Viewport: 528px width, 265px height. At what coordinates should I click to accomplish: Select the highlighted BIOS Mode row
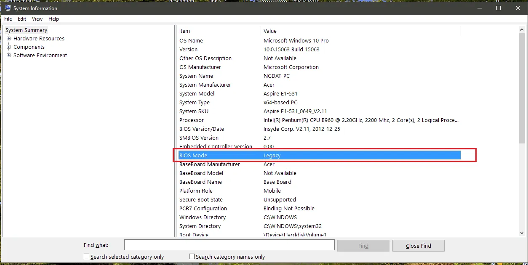pos(295,155)
